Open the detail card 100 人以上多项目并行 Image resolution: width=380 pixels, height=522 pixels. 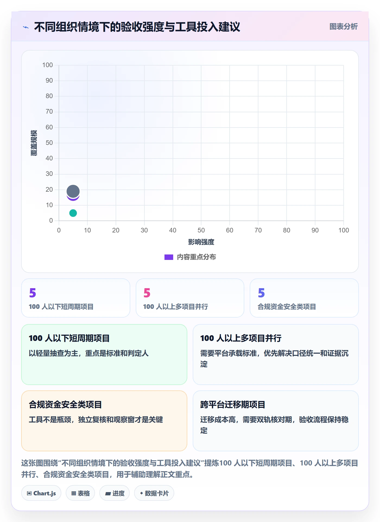[276, 354]
